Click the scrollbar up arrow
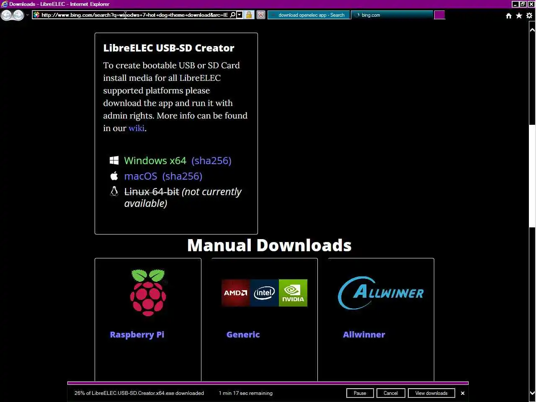536x402 pixels. click(532, 30)
